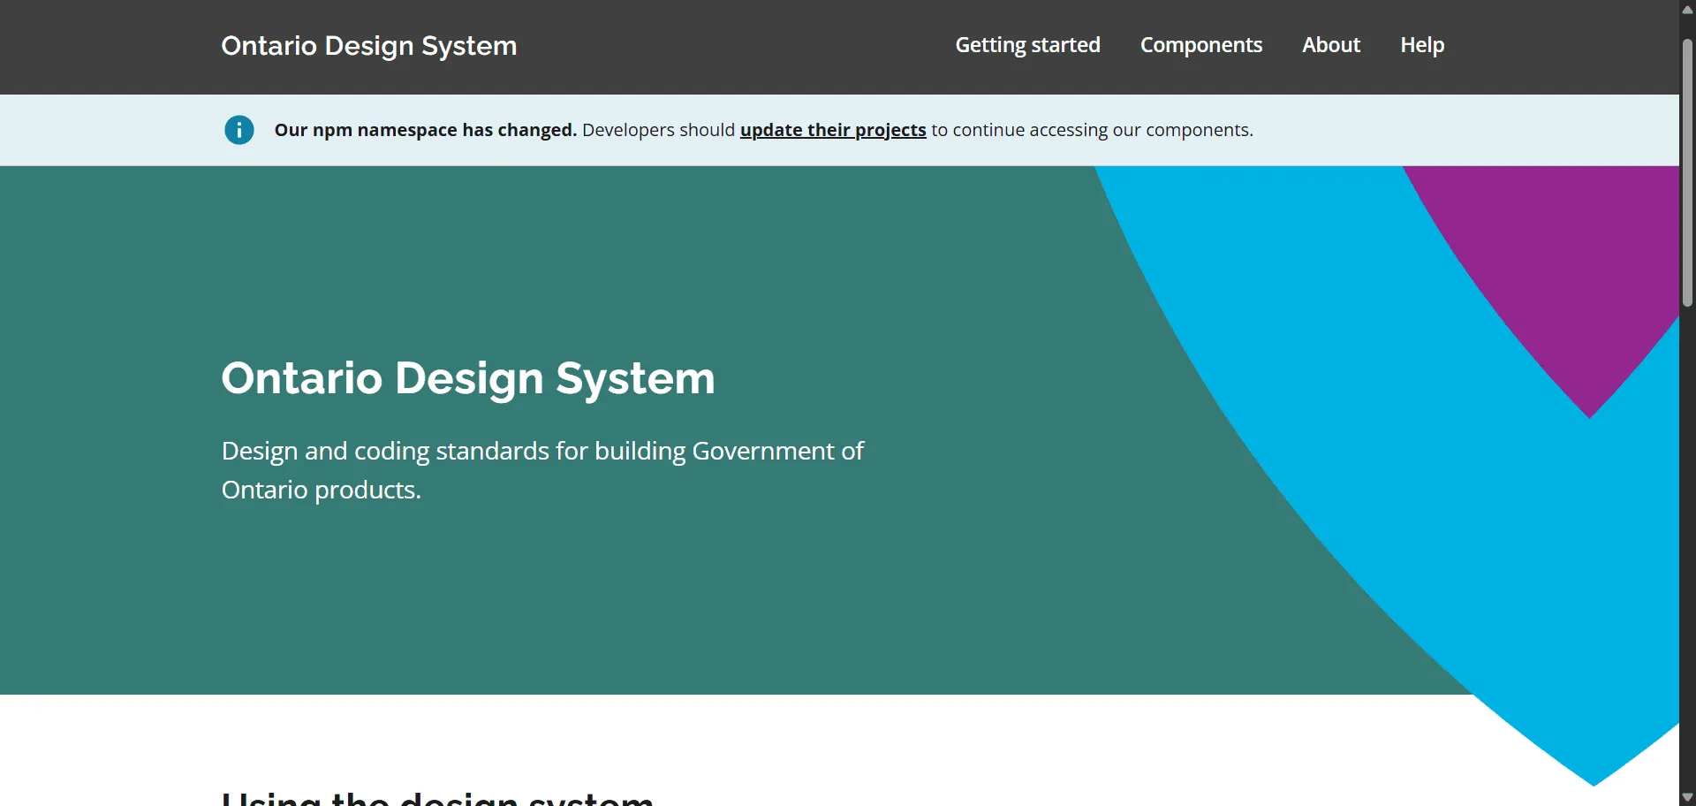Click the "Using the design system" heading
The width and height of the screenshot is (1696, 806).
437,798
